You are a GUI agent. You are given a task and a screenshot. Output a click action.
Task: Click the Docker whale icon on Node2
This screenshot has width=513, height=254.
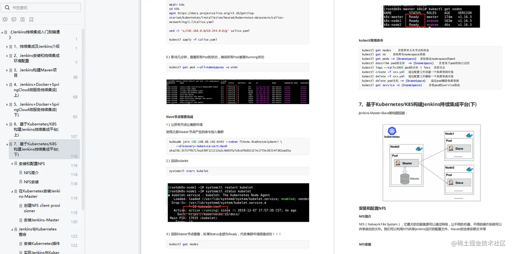tap(469, 169)
